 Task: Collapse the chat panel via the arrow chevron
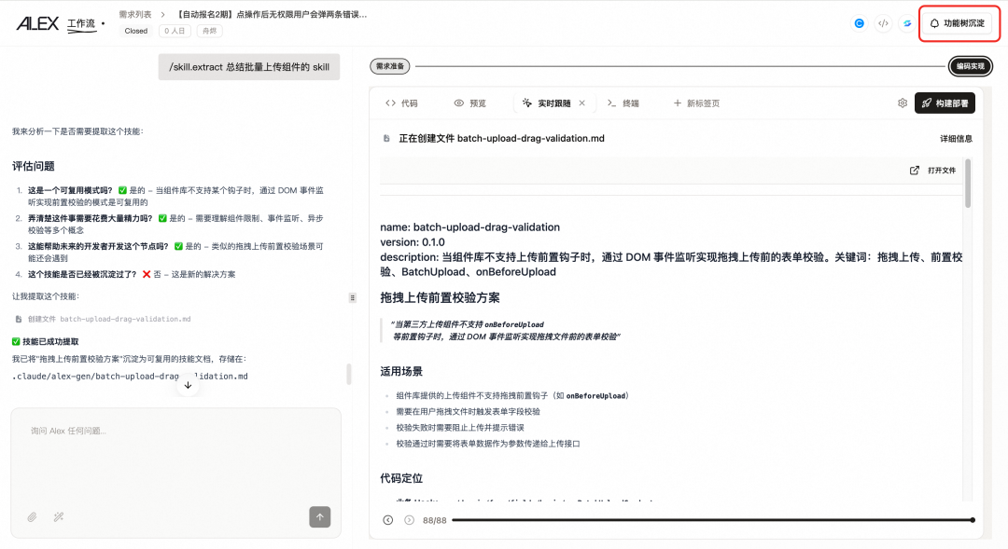click(x=189, y=383)
